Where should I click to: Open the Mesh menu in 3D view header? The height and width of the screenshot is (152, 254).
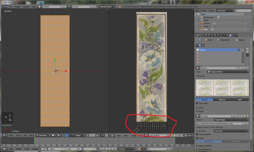[31, 135]
